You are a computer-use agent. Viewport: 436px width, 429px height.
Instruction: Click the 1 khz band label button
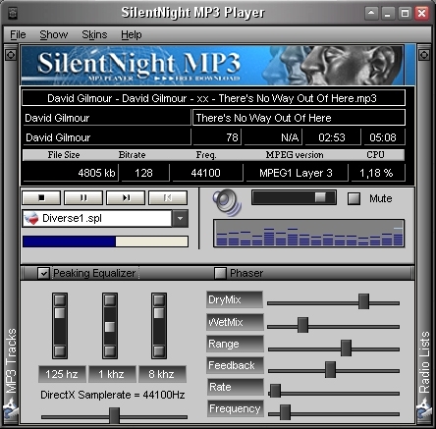[x=112, y=374]
